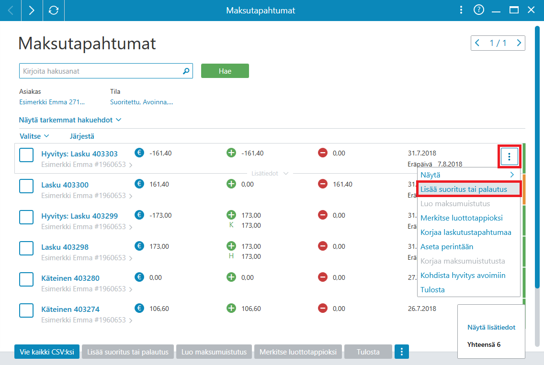
Task: Choose Korjaa laskutustapahtumaa menu item
Action: [x=468, y=232]
